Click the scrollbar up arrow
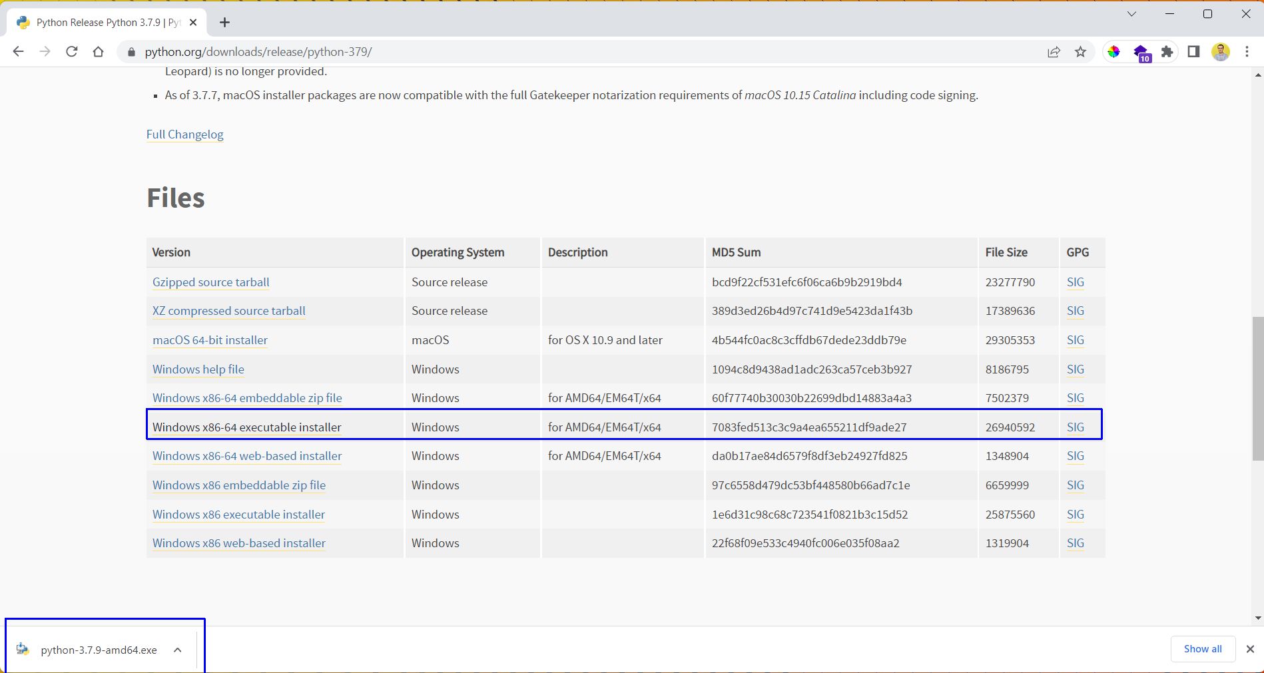This screenshot has height=673, width=1264. (x=1257, y=75)
